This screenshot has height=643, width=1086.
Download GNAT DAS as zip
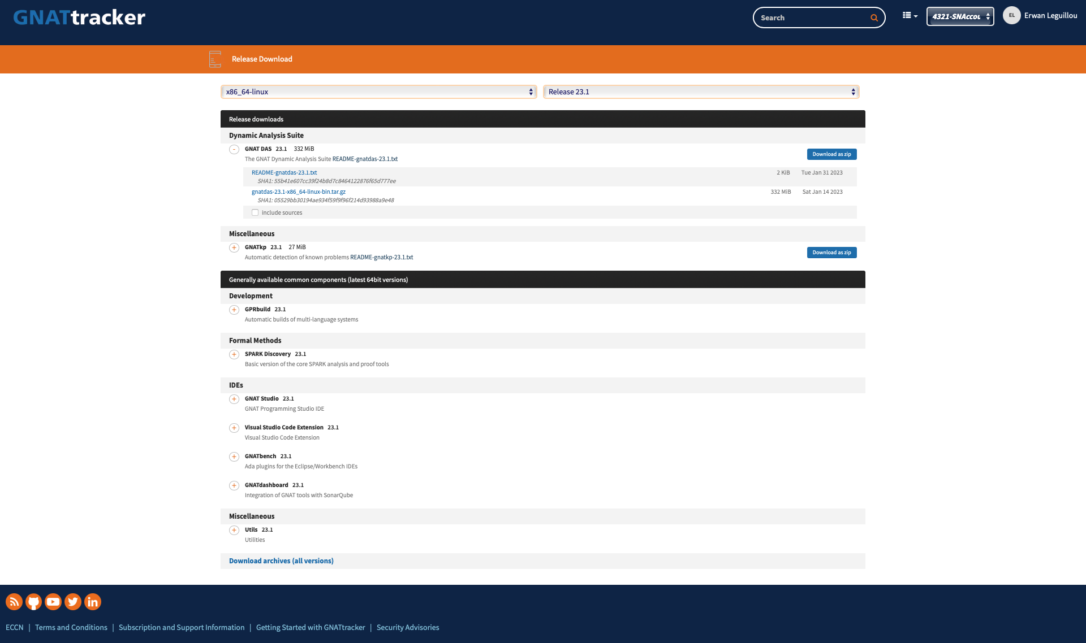(x=831, y=154)
